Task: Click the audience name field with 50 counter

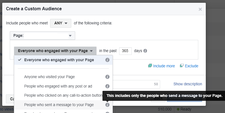Action: click(136, 84)
